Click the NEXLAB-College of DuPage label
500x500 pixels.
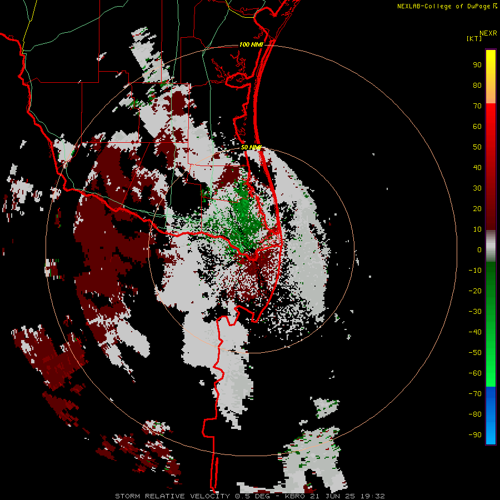click(x=444, y=6)
